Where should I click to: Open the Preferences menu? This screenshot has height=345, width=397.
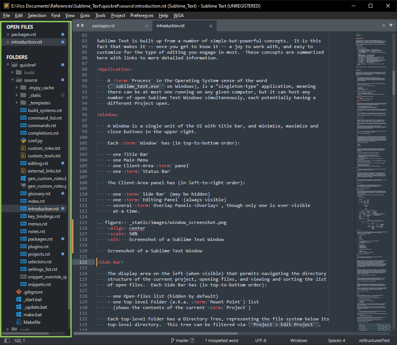(x=142, y=16)
